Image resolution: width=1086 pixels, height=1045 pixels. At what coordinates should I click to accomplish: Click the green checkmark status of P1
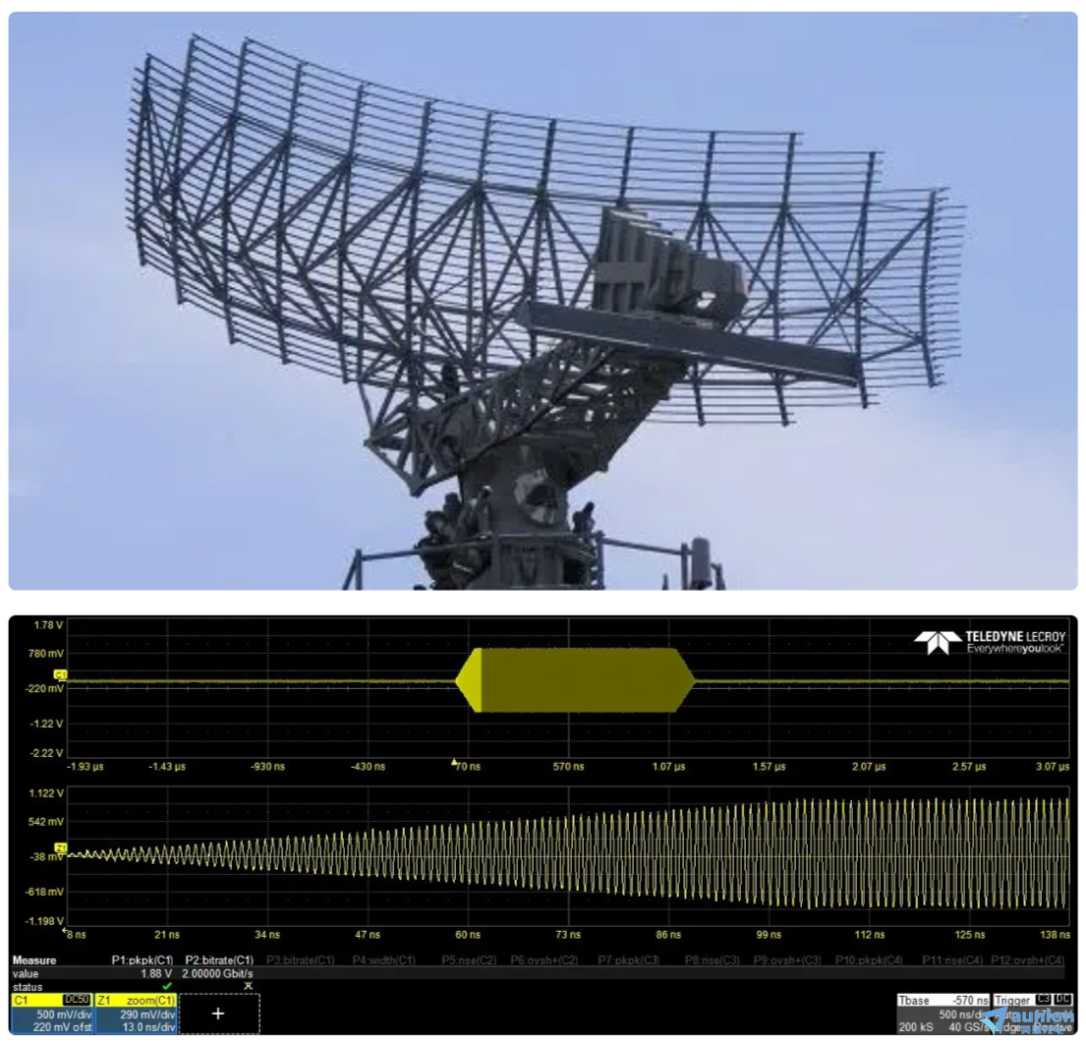(x=167, y=986)
